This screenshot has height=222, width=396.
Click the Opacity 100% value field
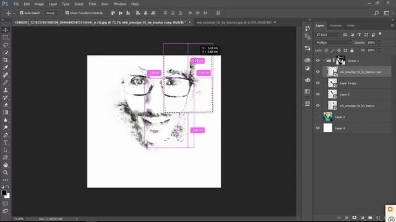[x=371, y=43]
